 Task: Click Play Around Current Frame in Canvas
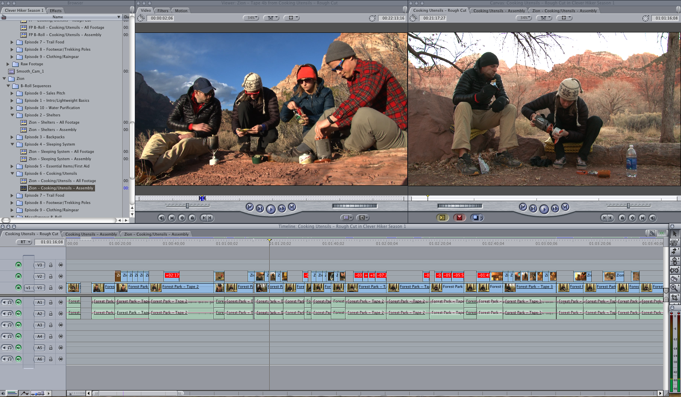click(x=555, y=208)
